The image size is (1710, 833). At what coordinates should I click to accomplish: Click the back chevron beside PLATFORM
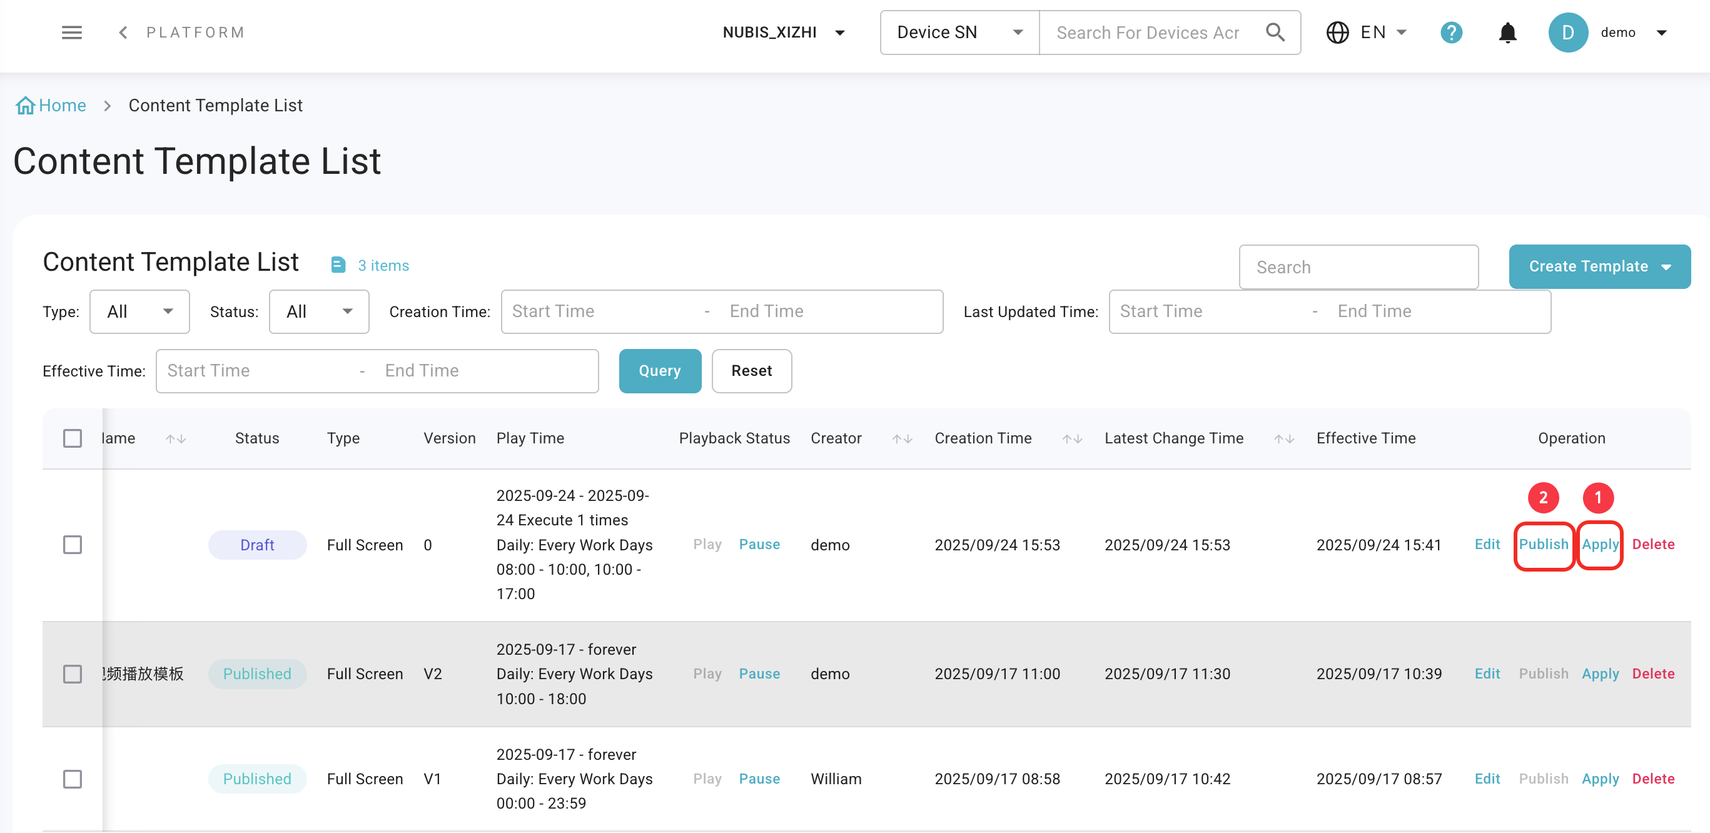(x=123, y=33)
